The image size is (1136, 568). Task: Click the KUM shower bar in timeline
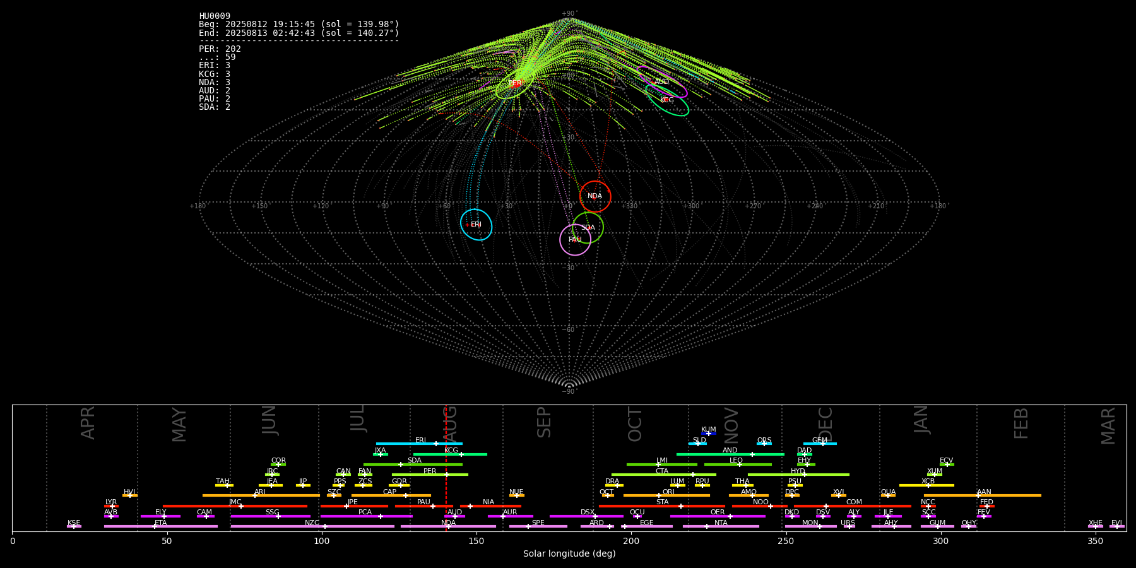pos(709,434)
